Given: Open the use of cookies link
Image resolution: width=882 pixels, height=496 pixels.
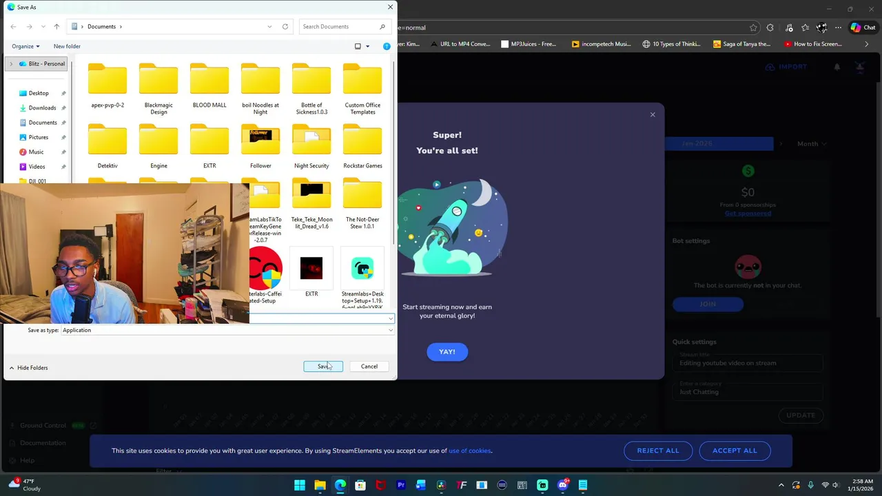Looking at the screenshot, I should [470, 451].
